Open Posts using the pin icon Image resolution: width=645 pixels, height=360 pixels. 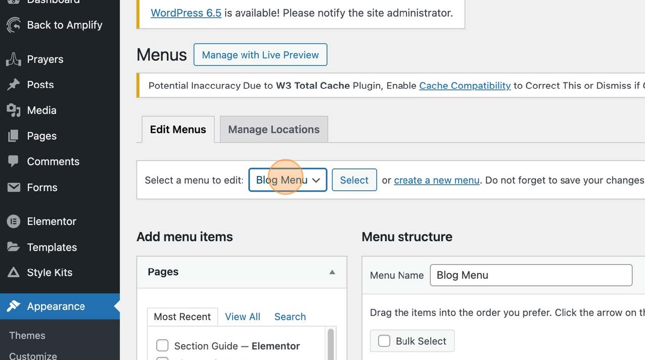[x=14, y=84]
